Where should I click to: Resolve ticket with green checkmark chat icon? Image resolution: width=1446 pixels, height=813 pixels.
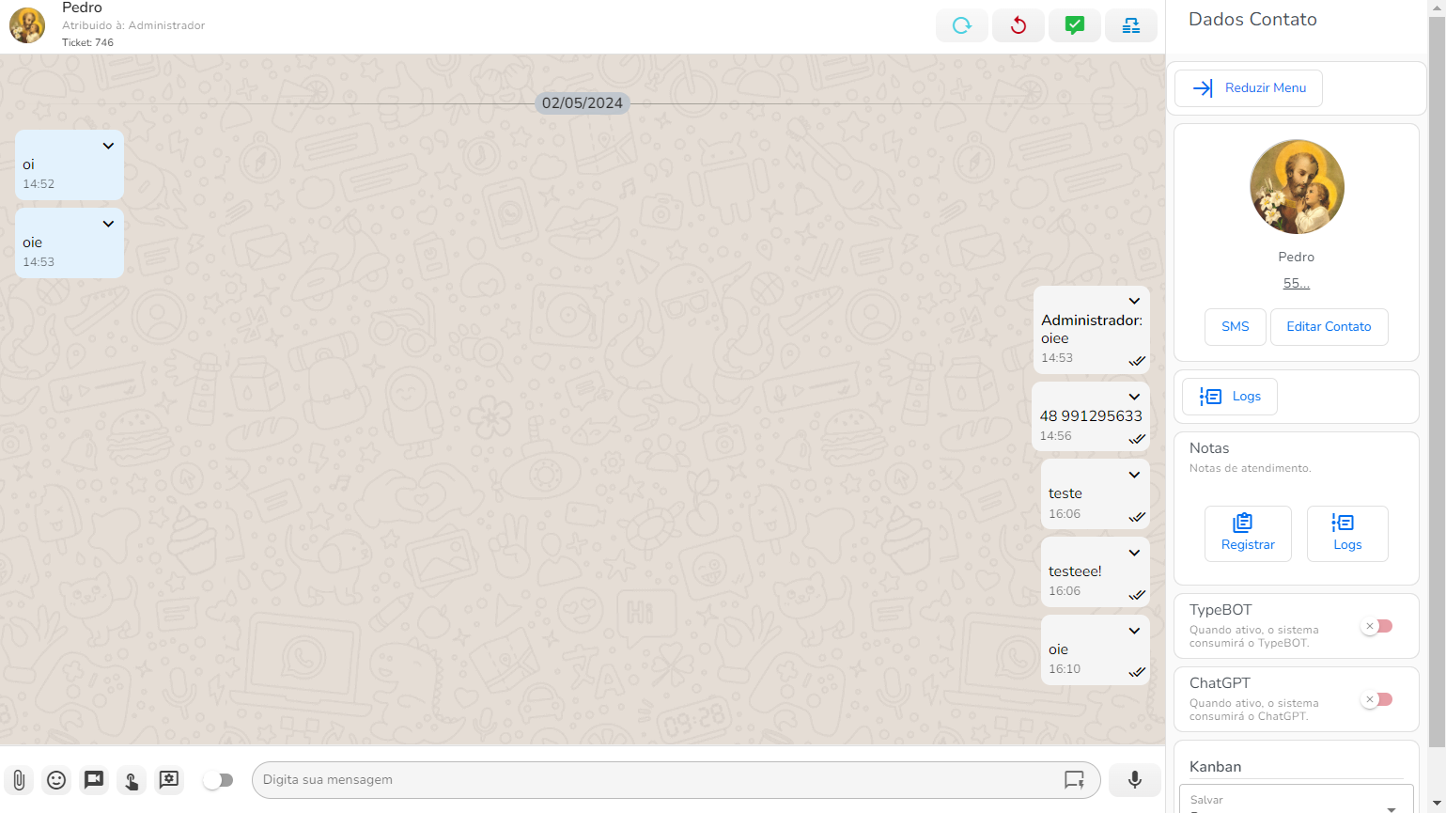pos(1074,25)
